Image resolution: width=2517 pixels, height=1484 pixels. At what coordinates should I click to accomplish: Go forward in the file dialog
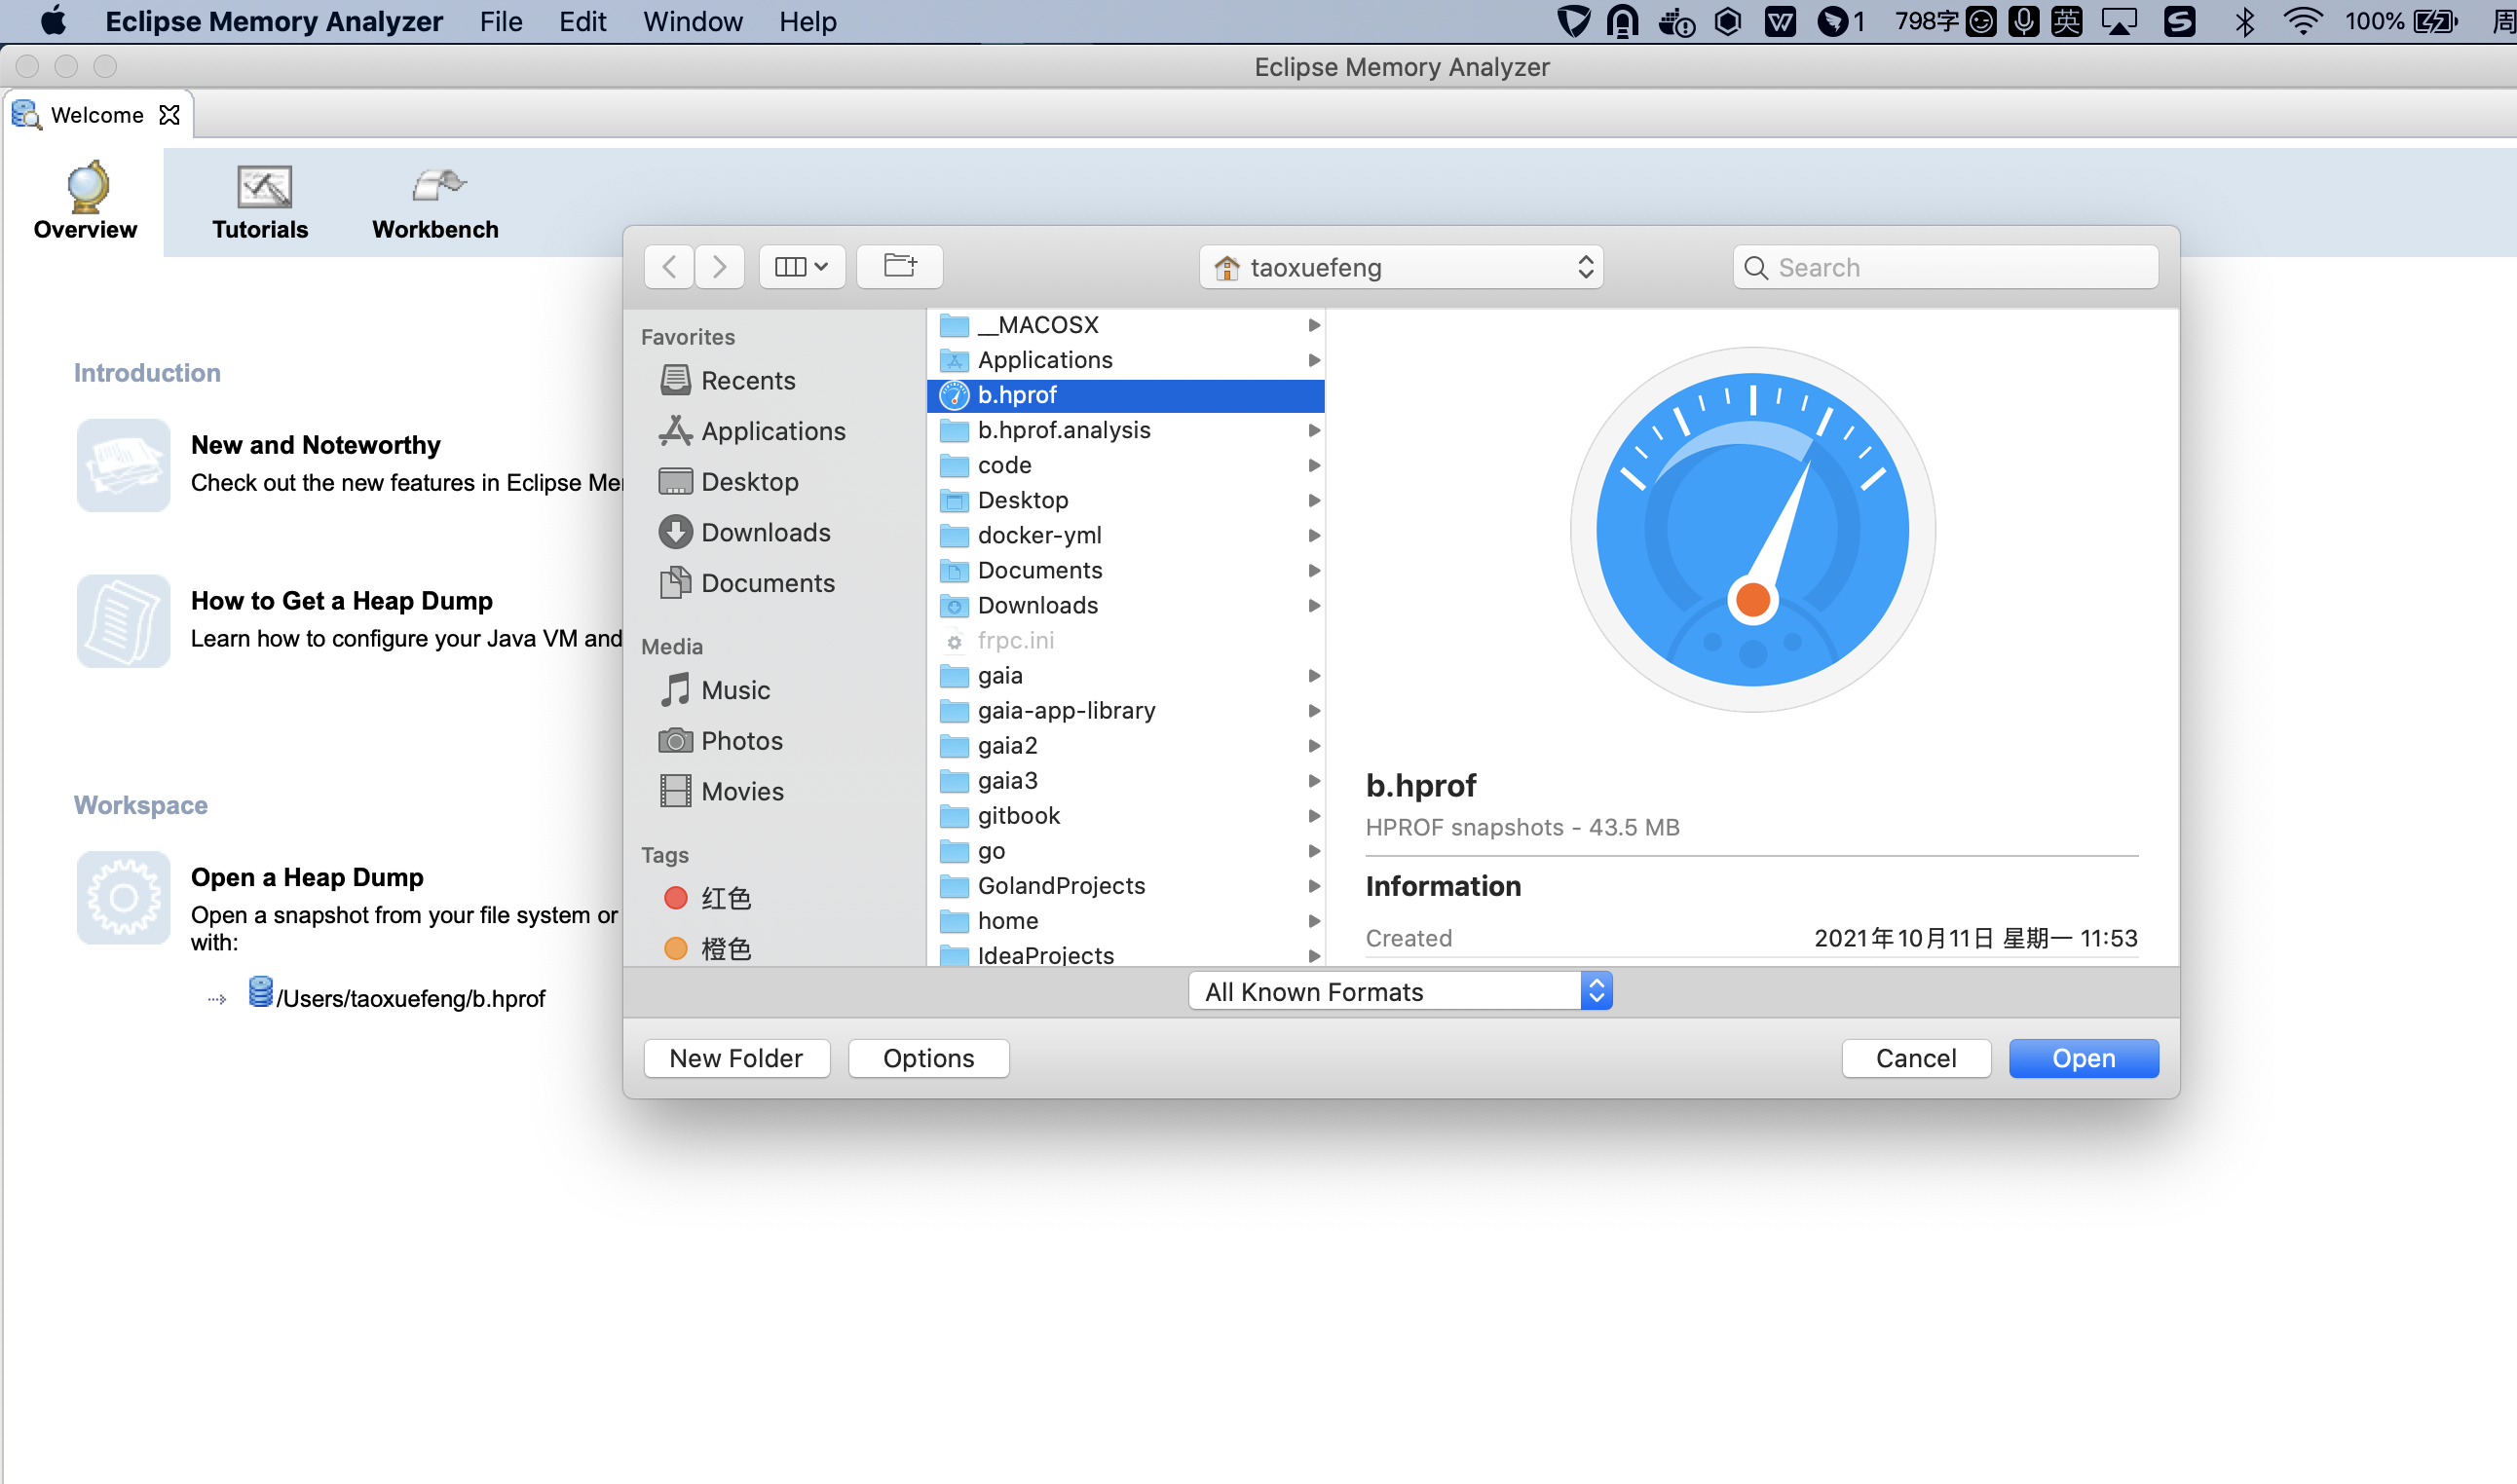coord(719,267)
